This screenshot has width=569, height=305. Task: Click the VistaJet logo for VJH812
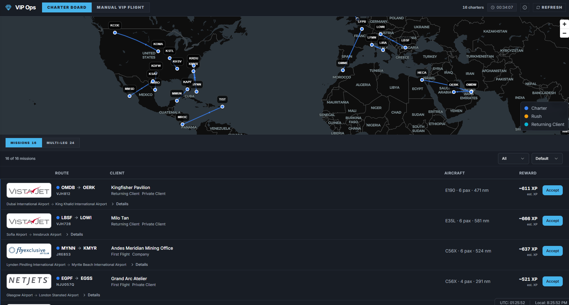(29, 190)
